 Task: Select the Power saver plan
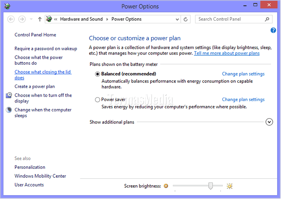coord(97,100)
